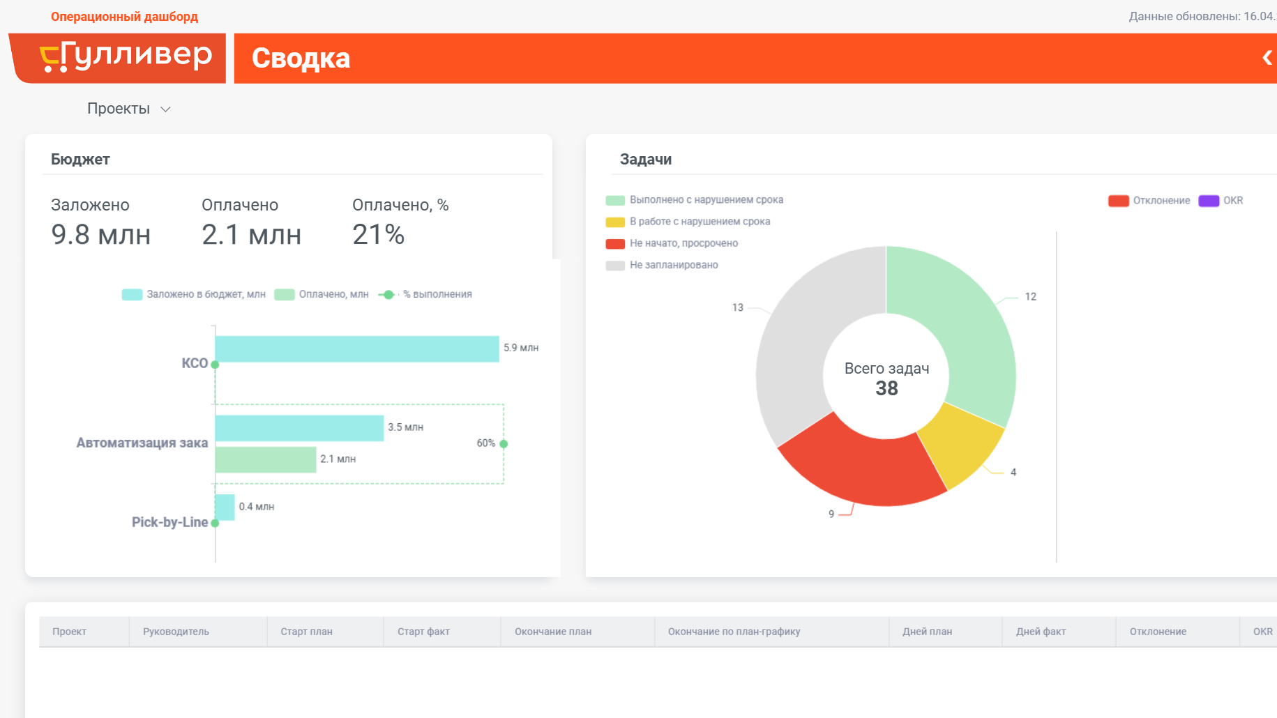Screen dimensions: 1277x718
Task: Expand the Проекты dropdown
Action: (x=129, y=109)
